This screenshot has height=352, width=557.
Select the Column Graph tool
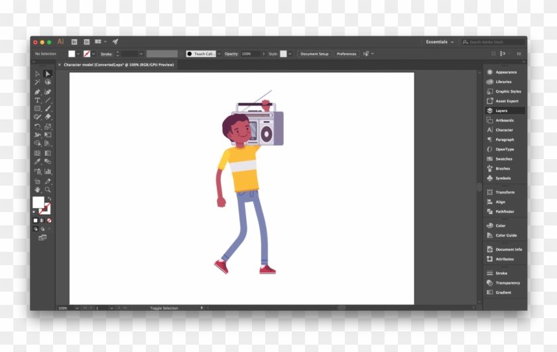48,171
